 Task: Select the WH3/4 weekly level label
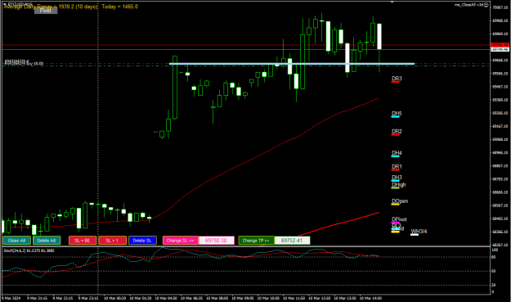tap(419, 232)
